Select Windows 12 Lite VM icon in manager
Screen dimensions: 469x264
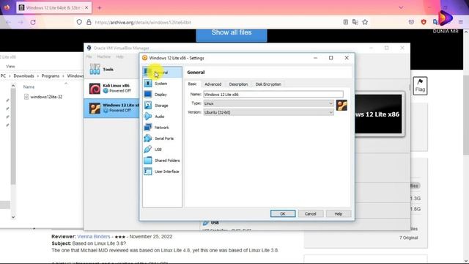pos(95,108)
